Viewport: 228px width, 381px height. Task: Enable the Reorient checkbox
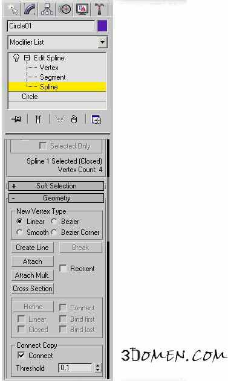(63, 269)
